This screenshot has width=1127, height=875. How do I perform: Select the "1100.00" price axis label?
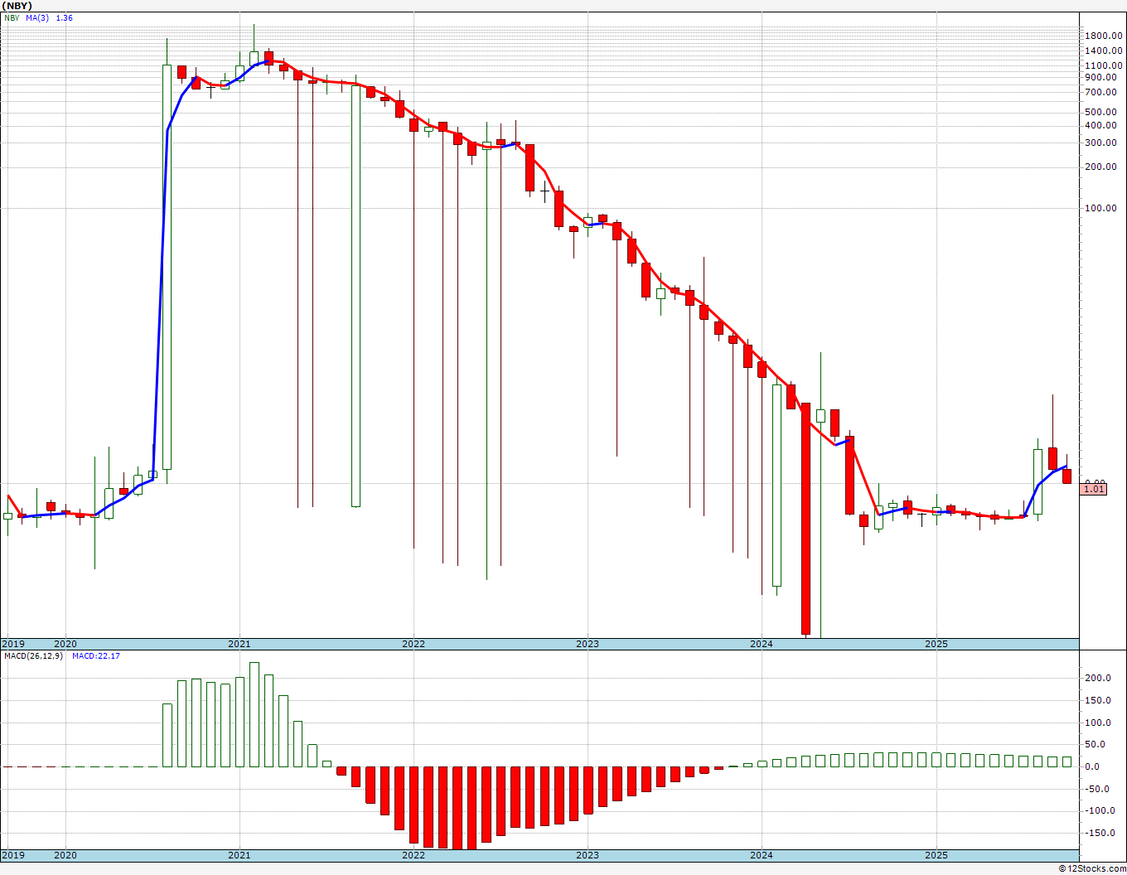pos(1104,65)
